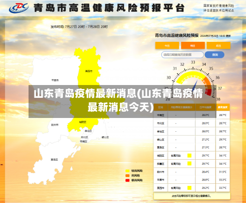Click 城阳区 in the table's region column
This screenshot has height=203, width=246.
pyautogui.click(x=160, y=156)
